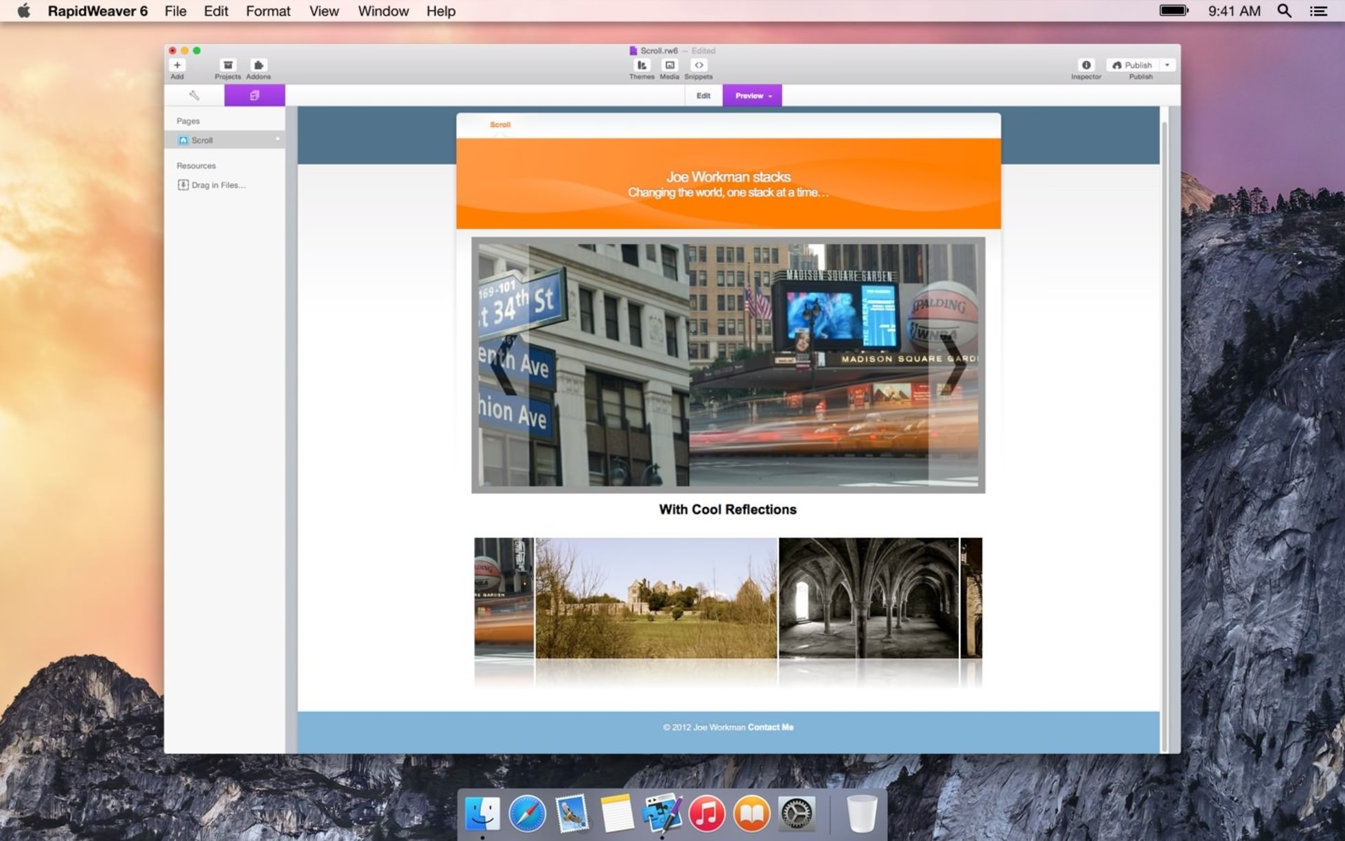This screenshot has height=841, width=1345.
Task: Click the Contact Me footer link
Action: tap(771, 727)
